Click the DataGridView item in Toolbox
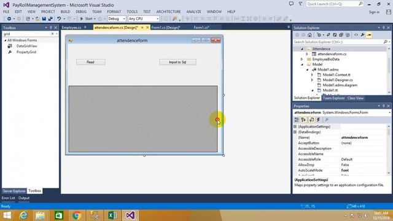 pyautogui.click(x=27, y=46)
